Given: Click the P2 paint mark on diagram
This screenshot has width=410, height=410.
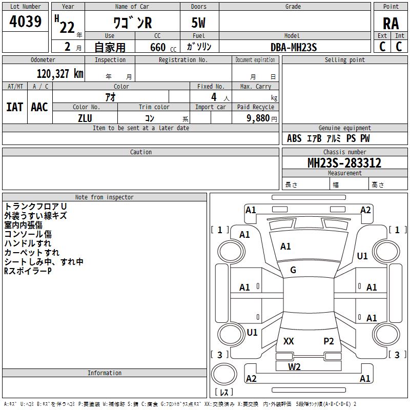Looking at the screenshot, I should click(329, 341).
